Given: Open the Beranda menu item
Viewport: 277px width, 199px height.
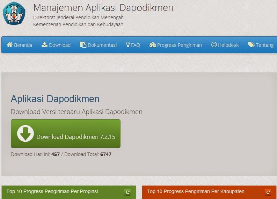Looking at the screenshot, I should click(x=20, y=45).
